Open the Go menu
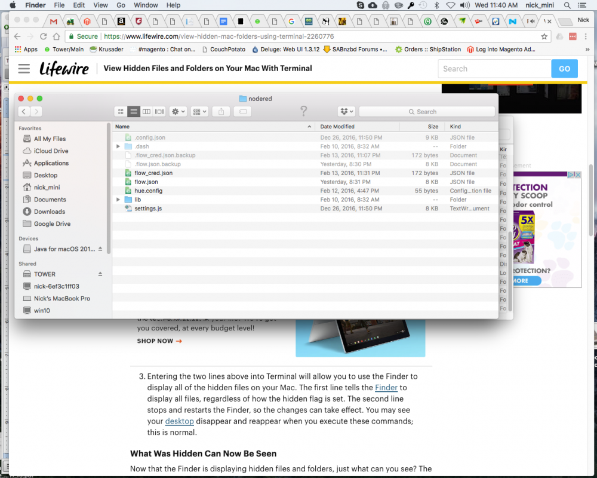The image size is (597, 478). tap(121, 5)
